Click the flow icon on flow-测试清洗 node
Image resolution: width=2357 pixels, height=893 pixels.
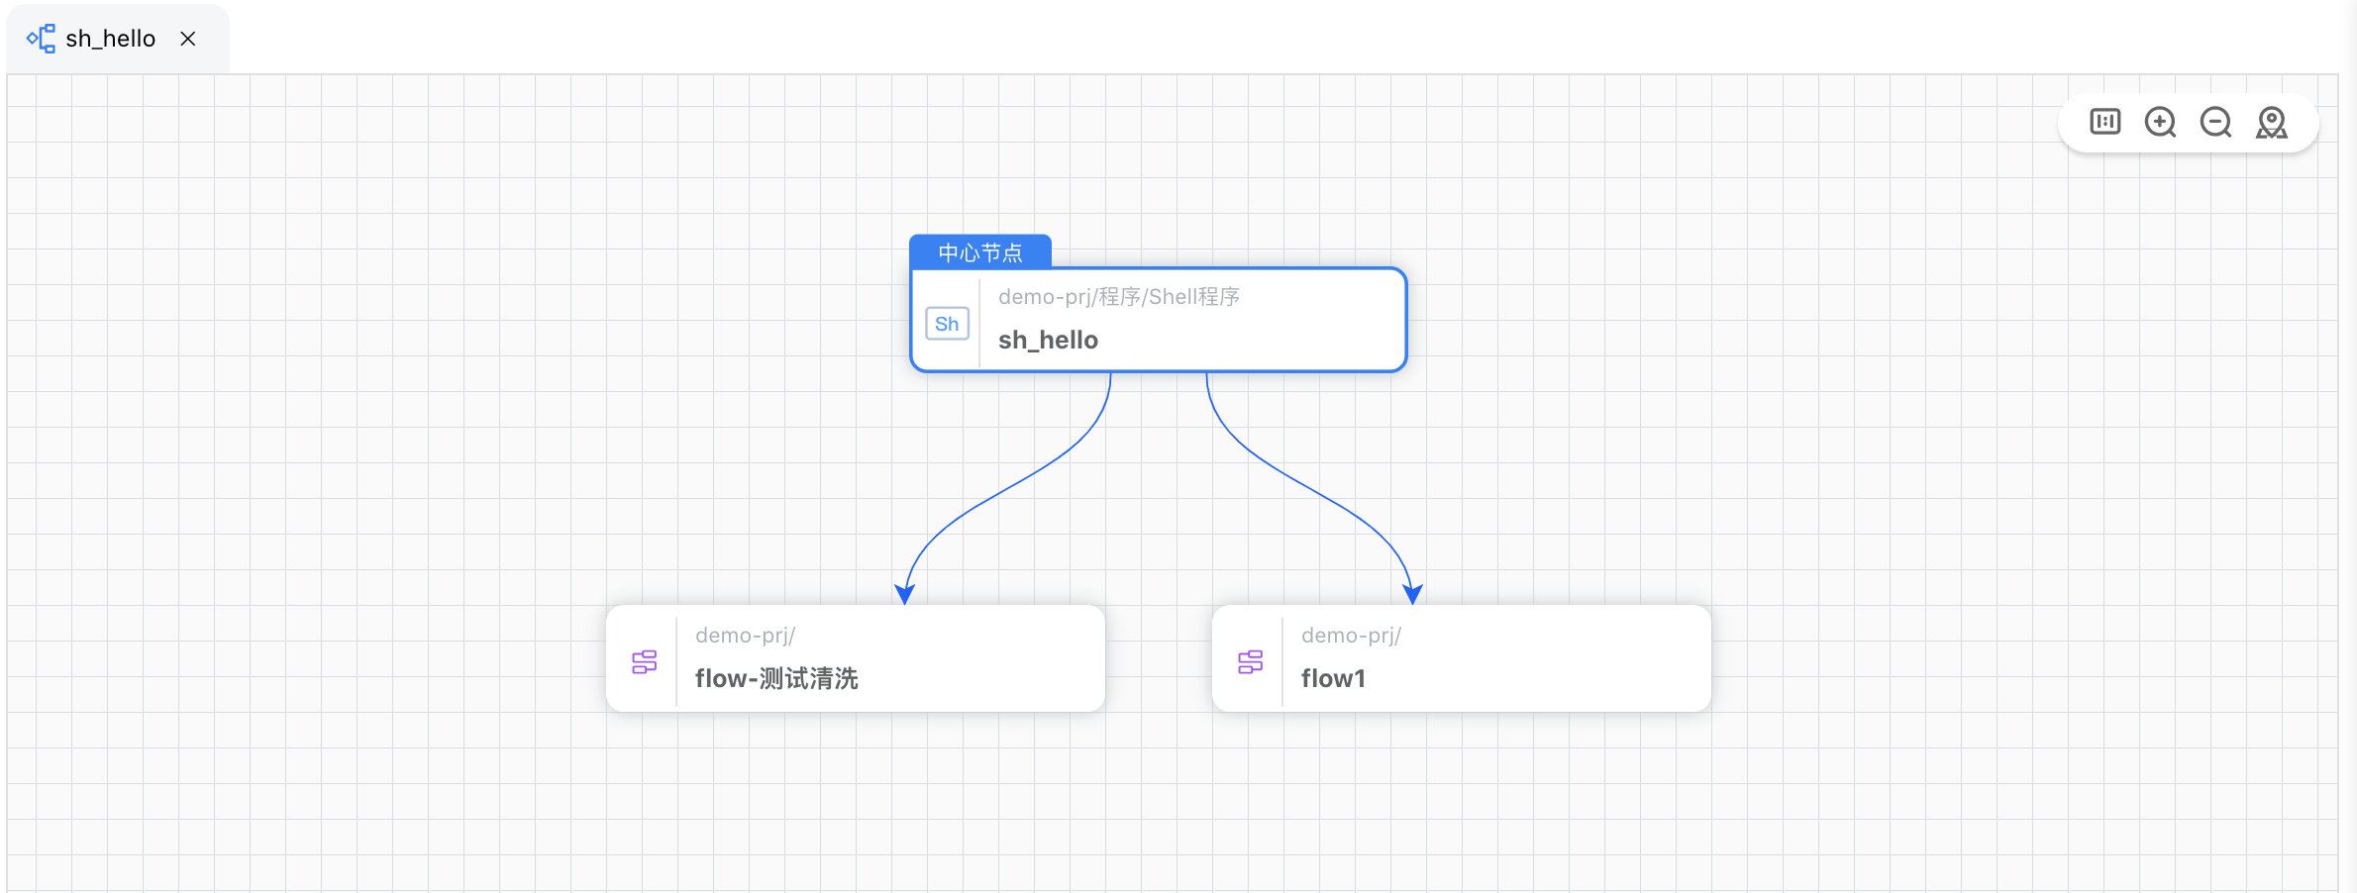click(x=644, y=661)
